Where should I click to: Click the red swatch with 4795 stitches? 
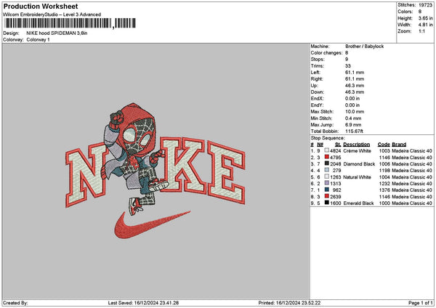click(x=327, y=157)
